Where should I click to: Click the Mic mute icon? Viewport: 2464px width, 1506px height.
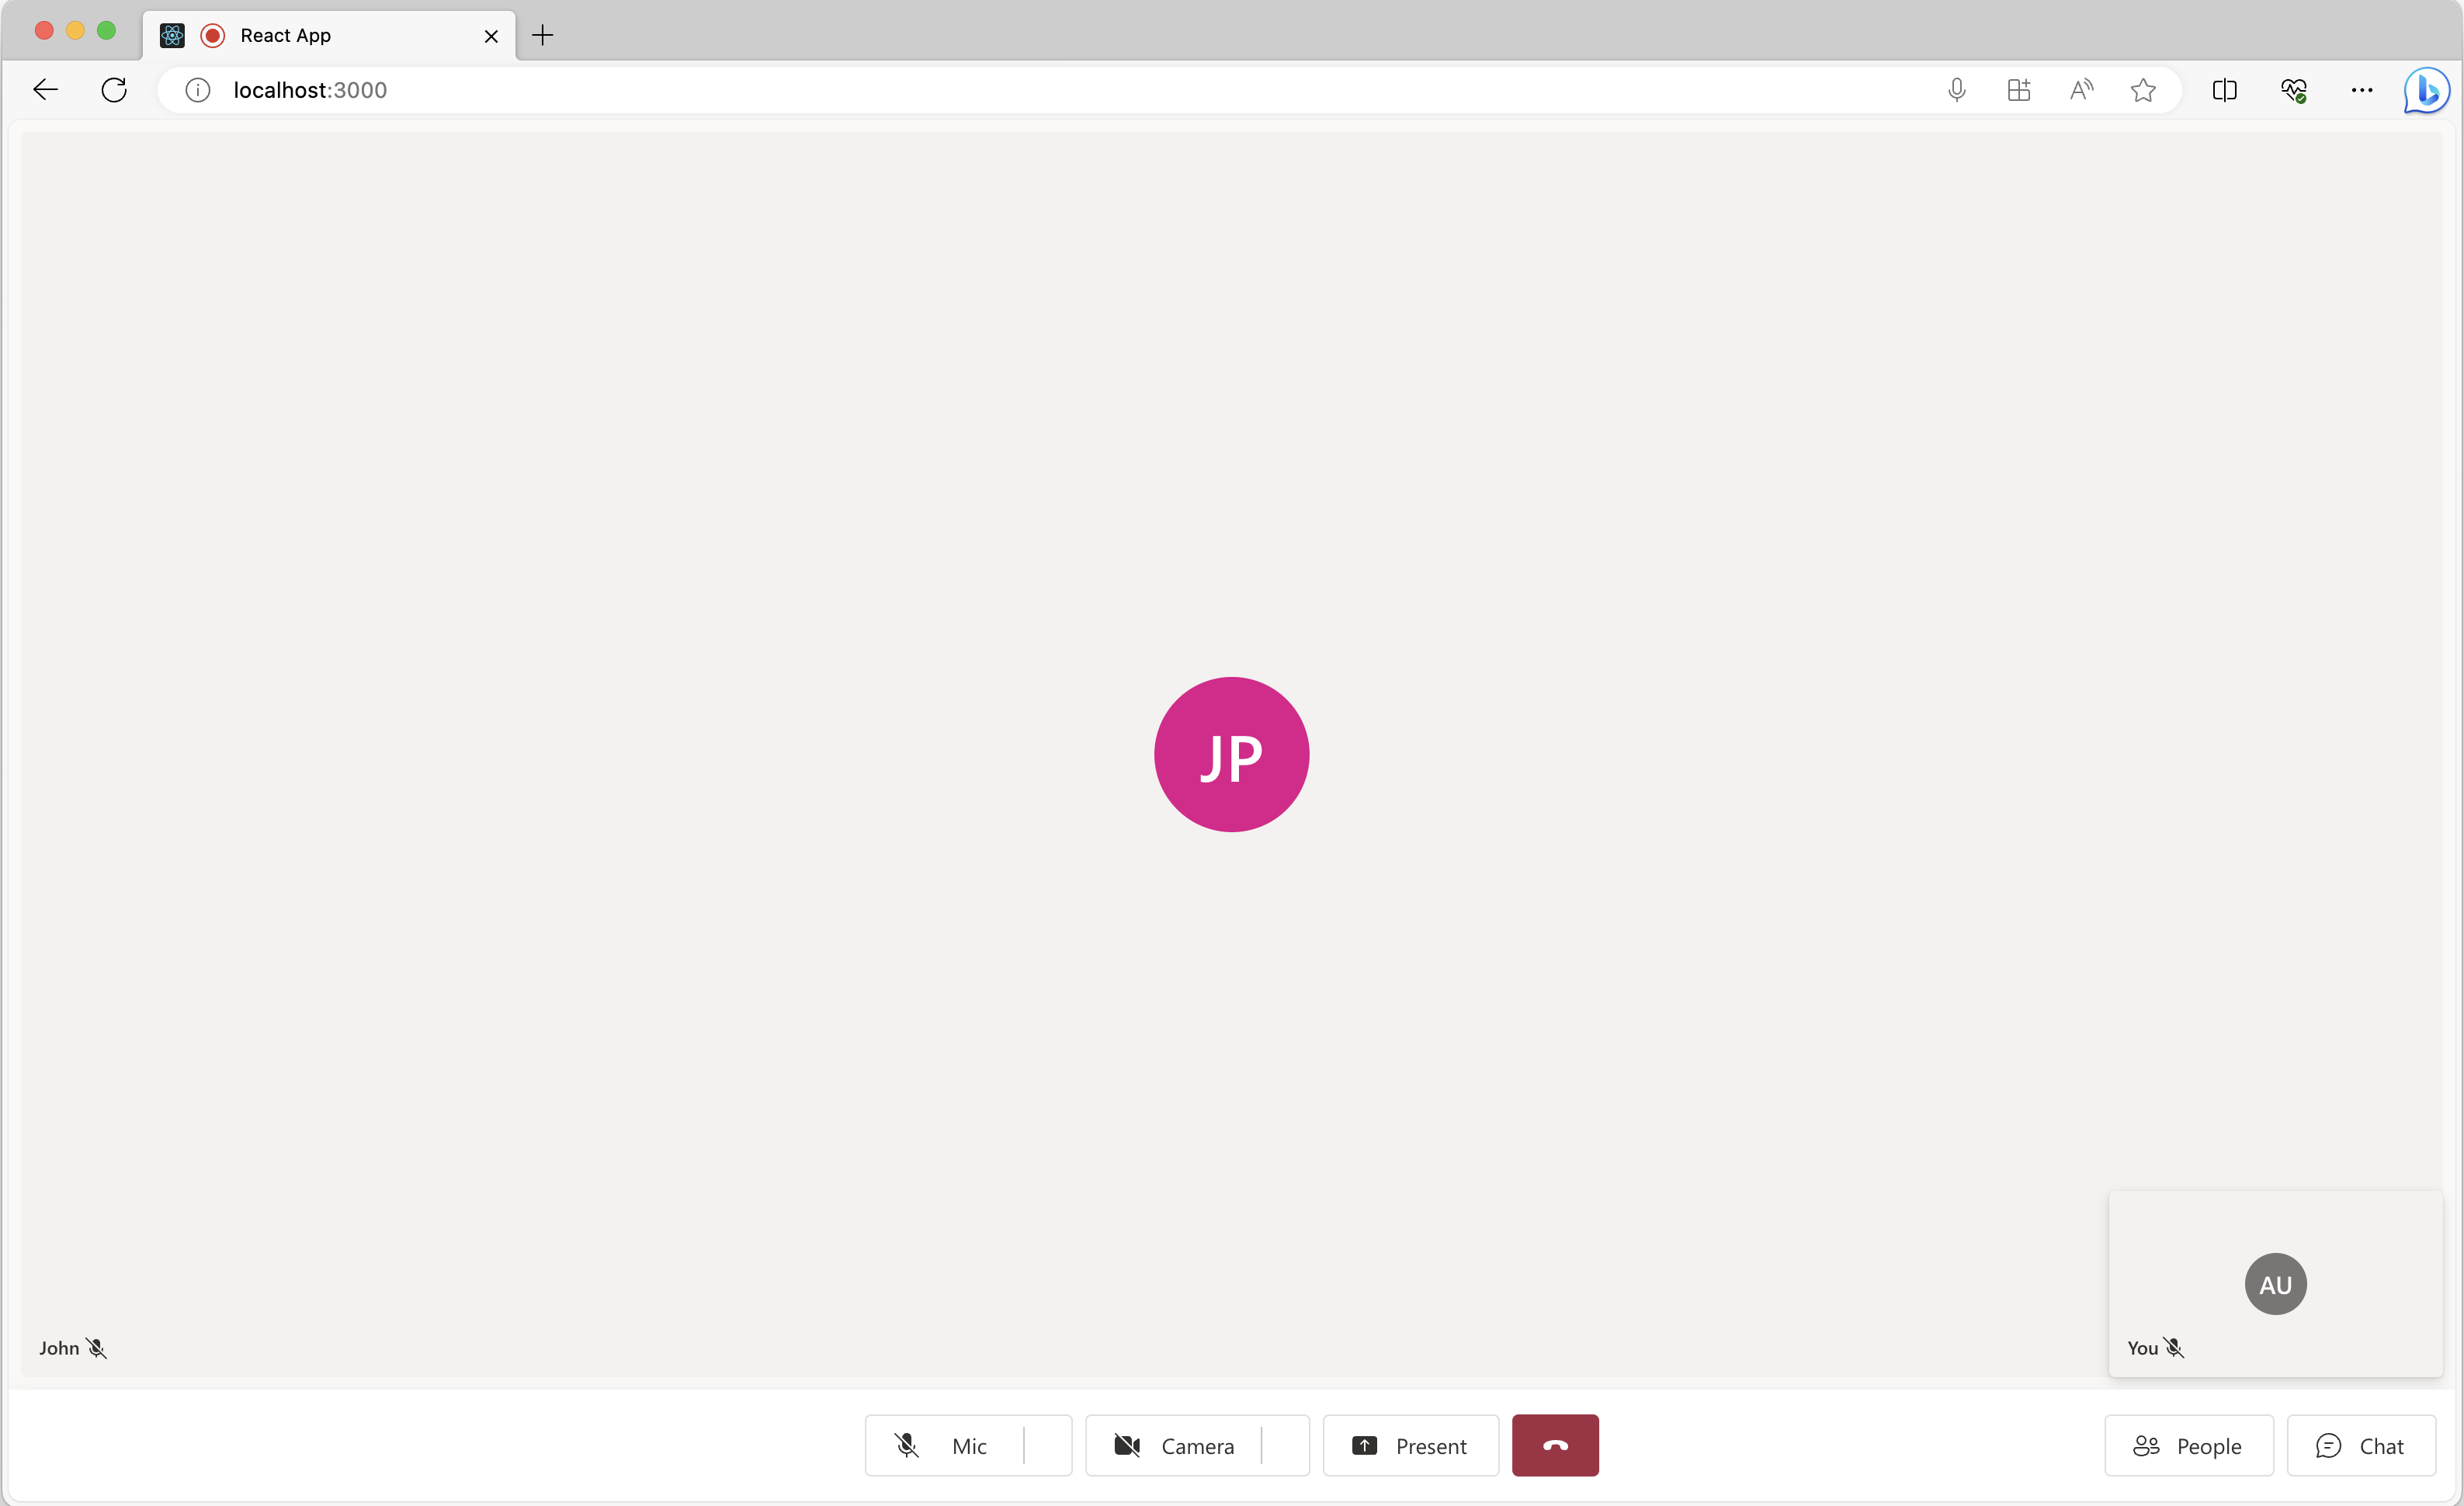coord(908,1446)
